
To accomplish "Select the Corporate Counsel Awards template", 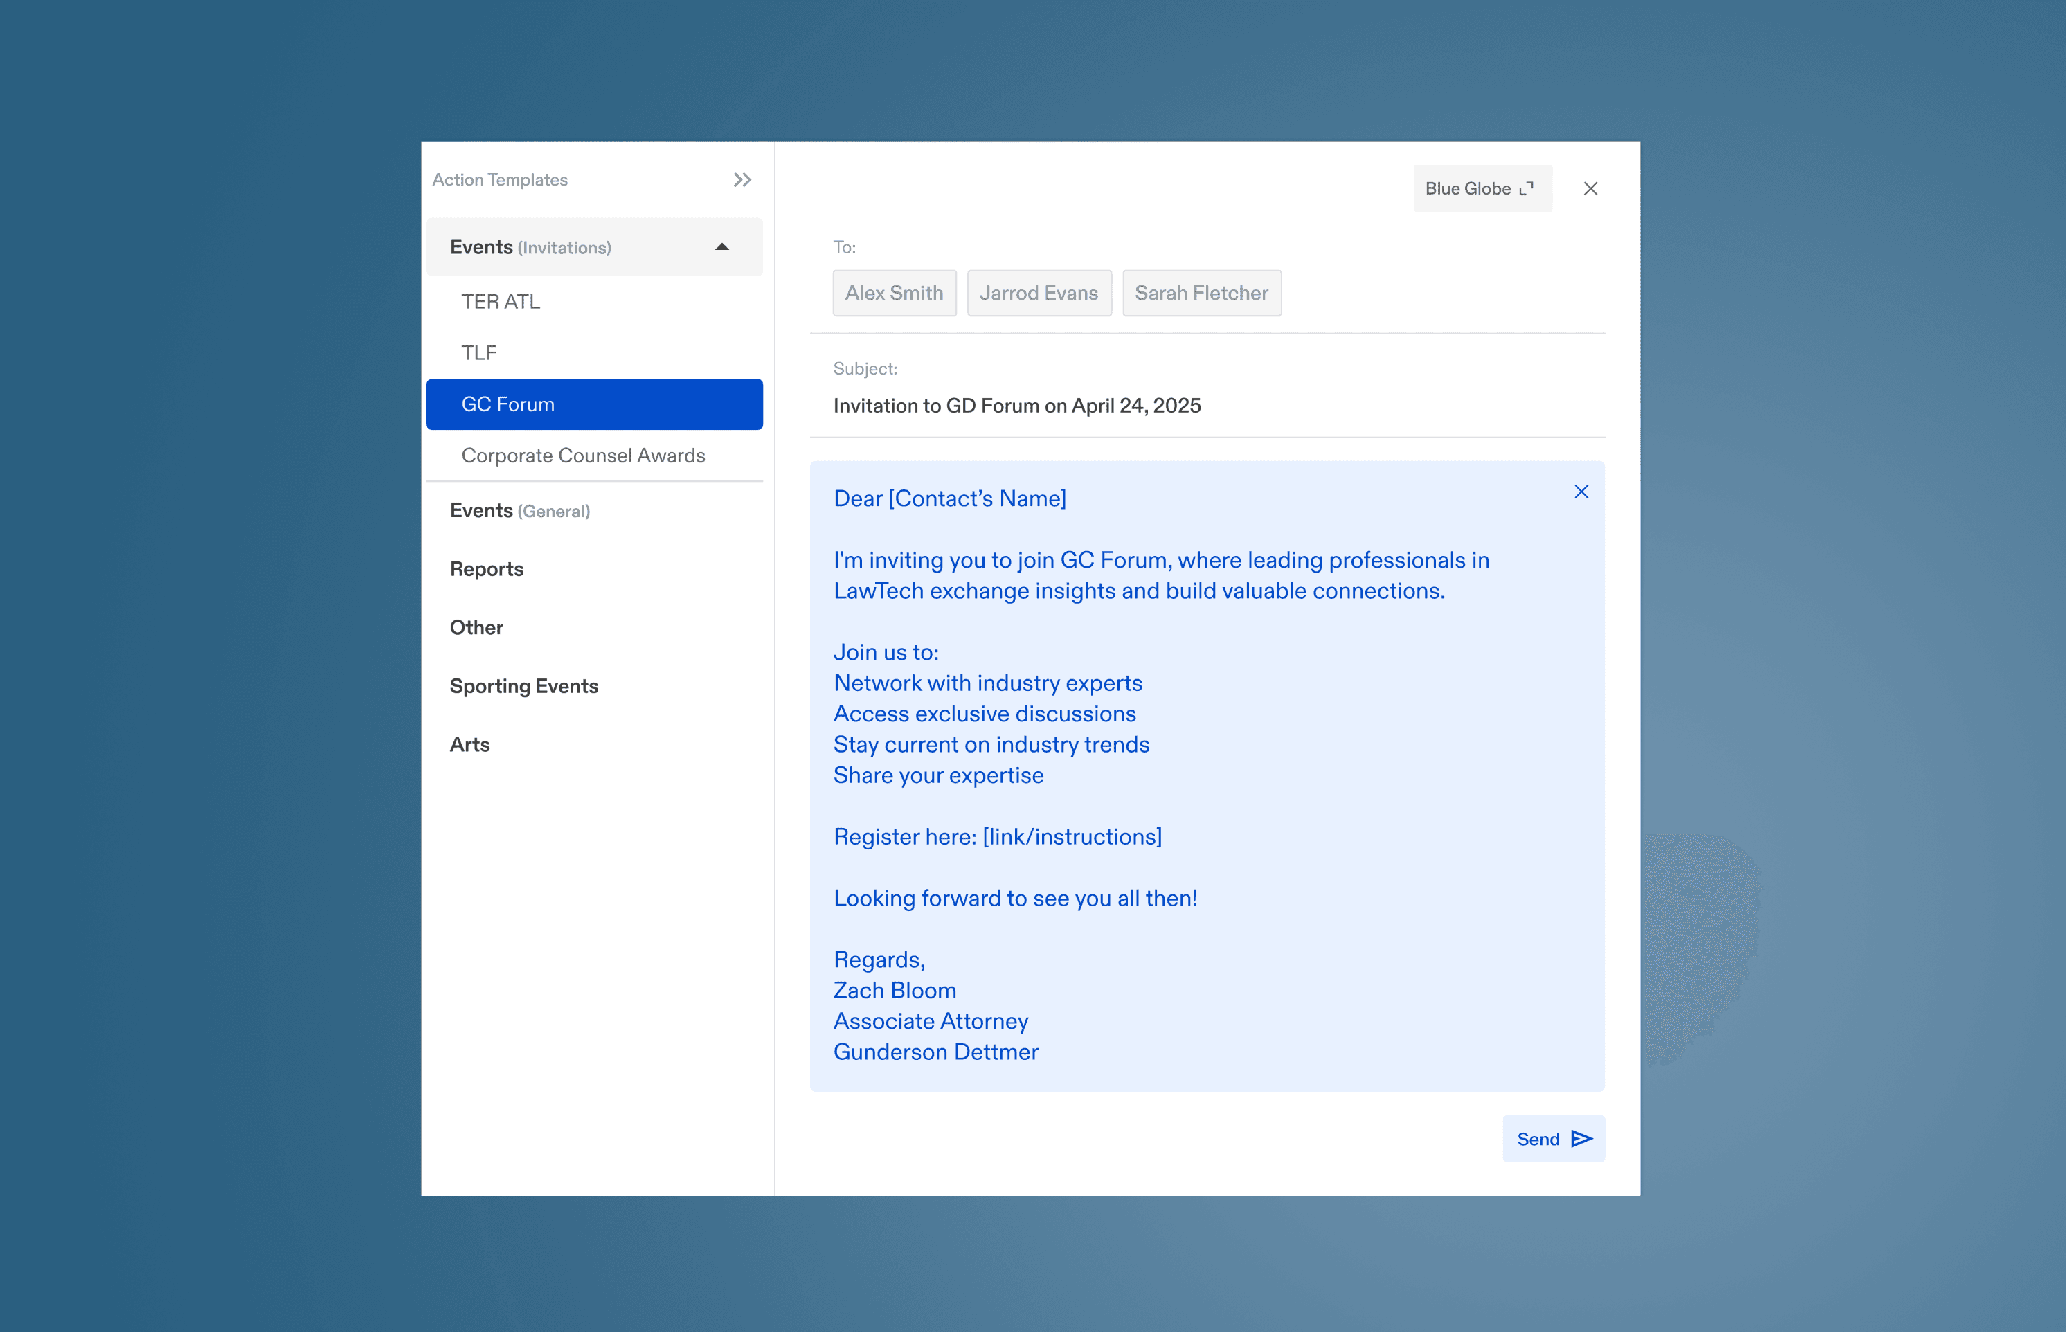I will [x=583, y=456].
